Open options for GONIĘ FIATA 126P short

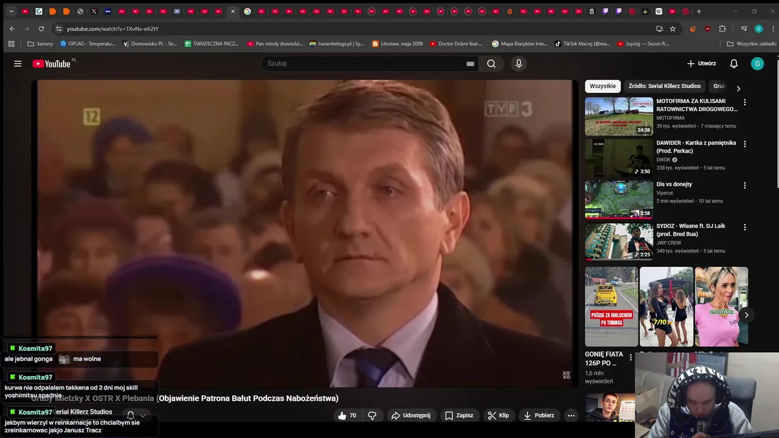tap(631, 358)
